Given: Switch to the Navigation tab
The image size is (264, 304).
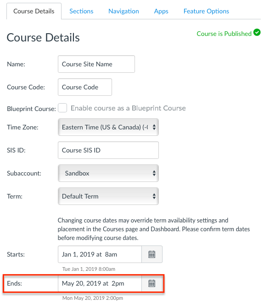Looking at the screenshot, I should (x=124, y=11).
